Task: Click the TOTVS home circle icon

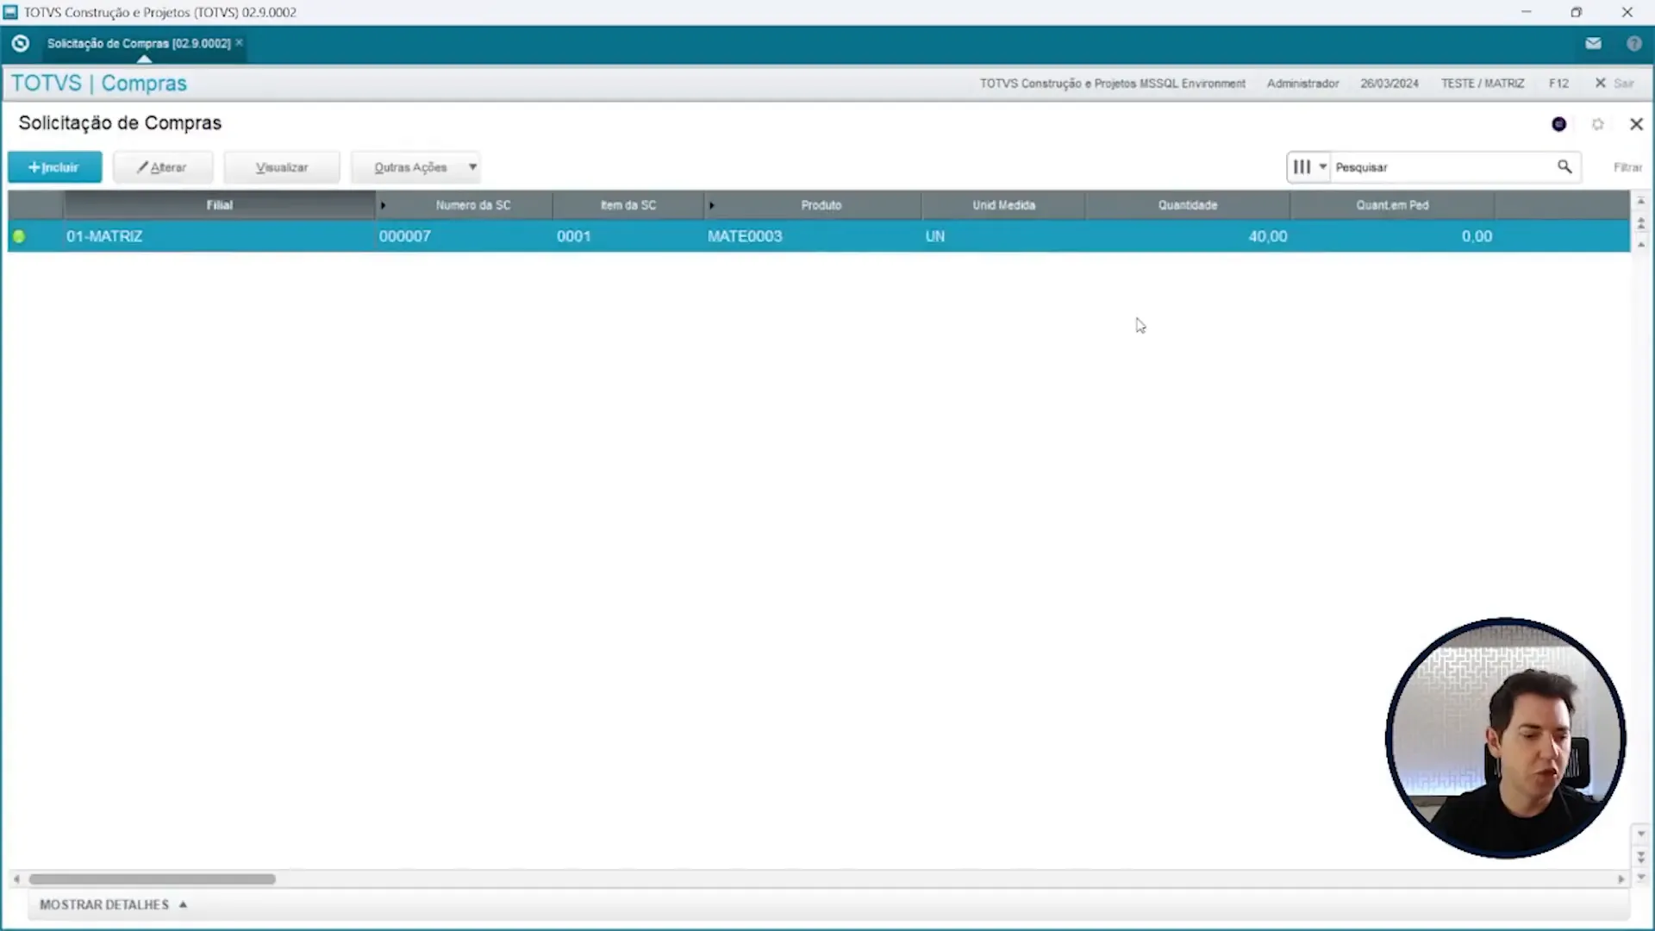Action: 21,43
